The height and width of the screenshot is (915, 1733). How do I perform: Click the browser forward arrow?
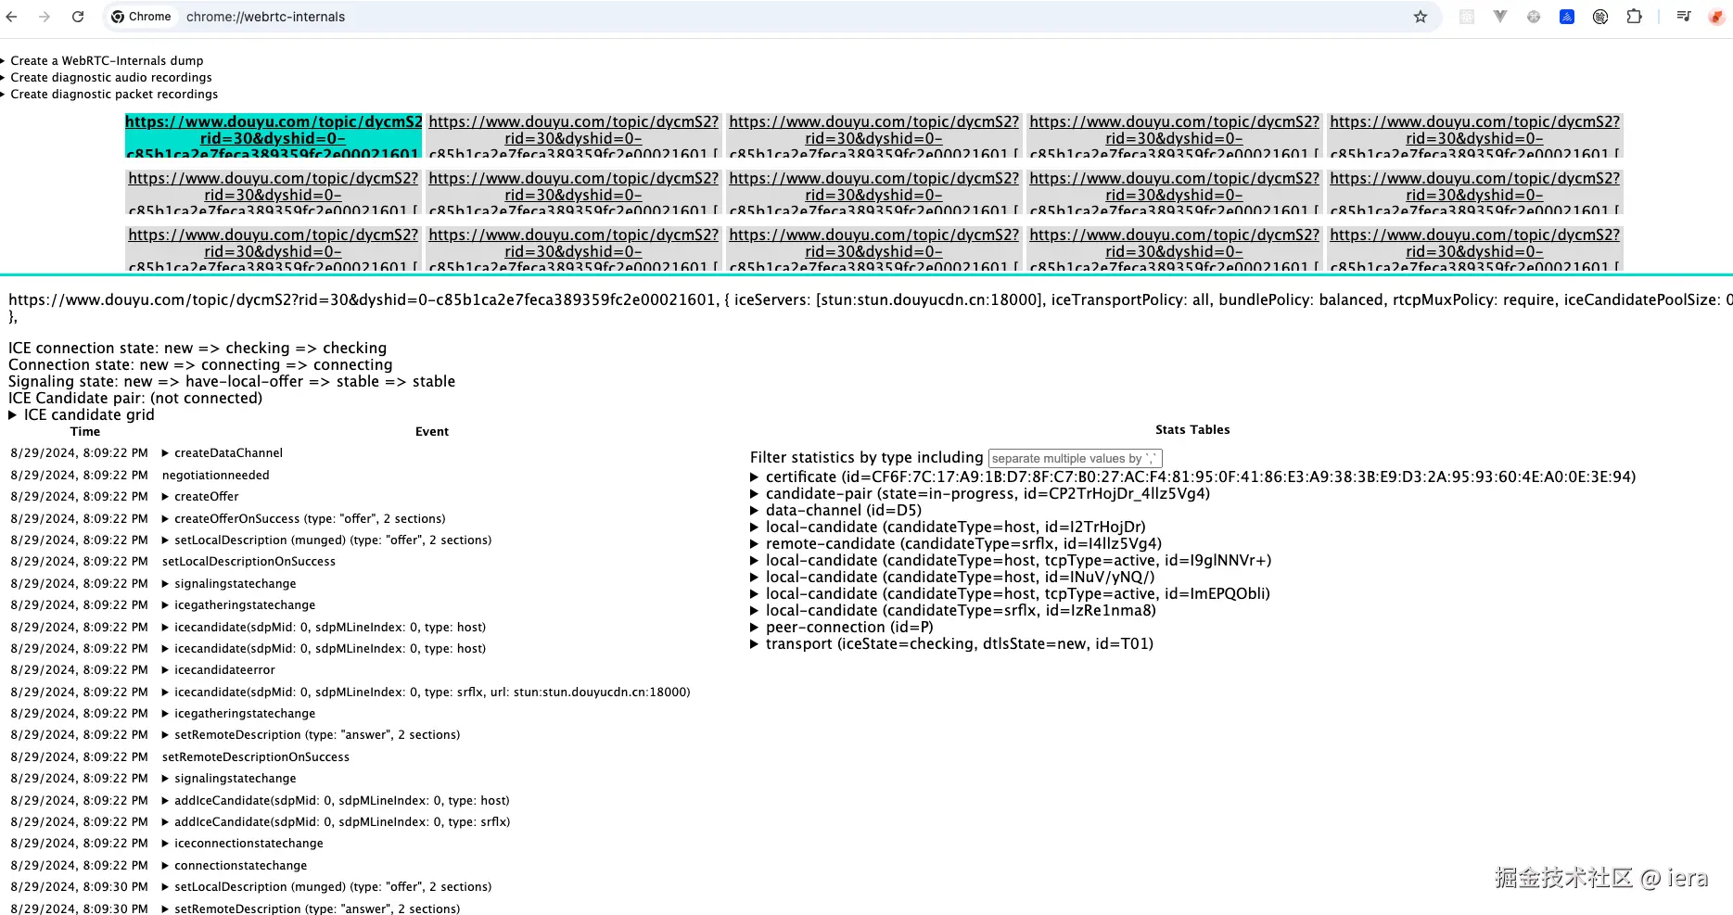tap(45, 17)
